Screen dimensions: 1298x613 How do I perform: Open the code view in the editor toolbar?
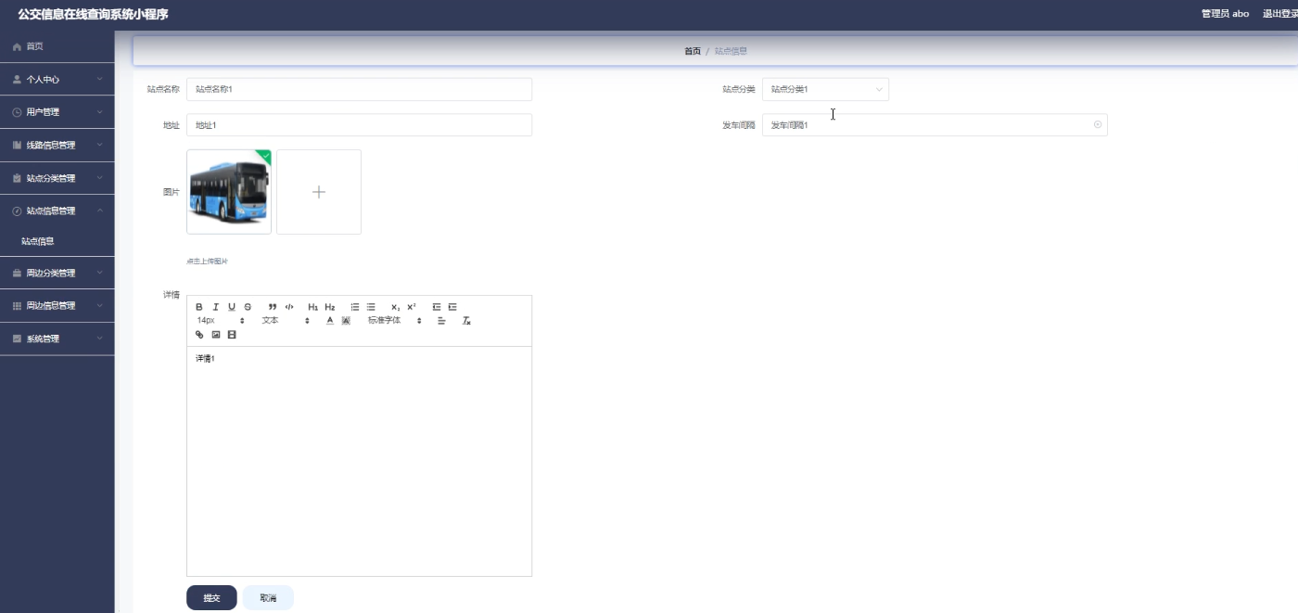coord(289,306)
